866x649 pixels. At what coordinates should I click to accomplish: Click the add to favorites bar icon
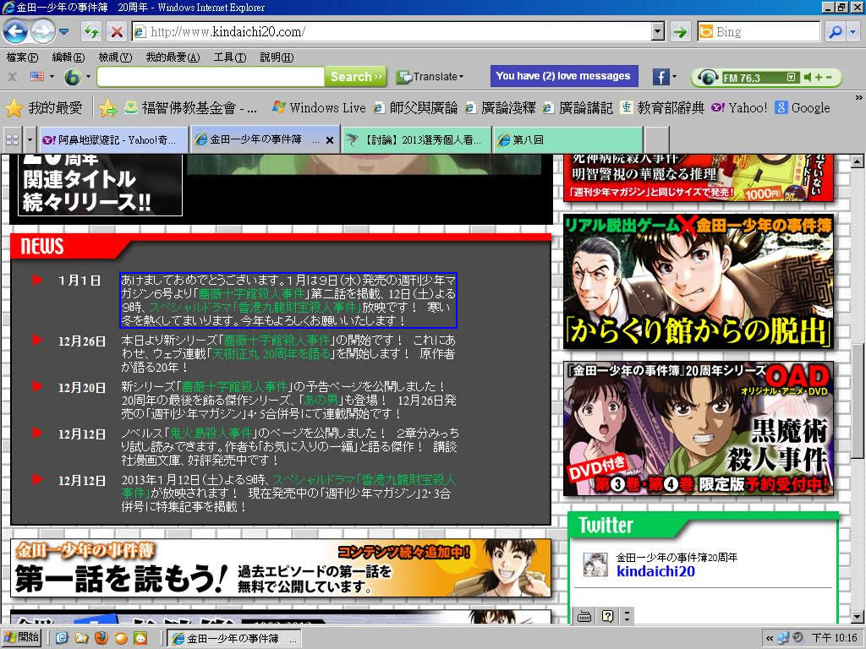tap(107, 107)
